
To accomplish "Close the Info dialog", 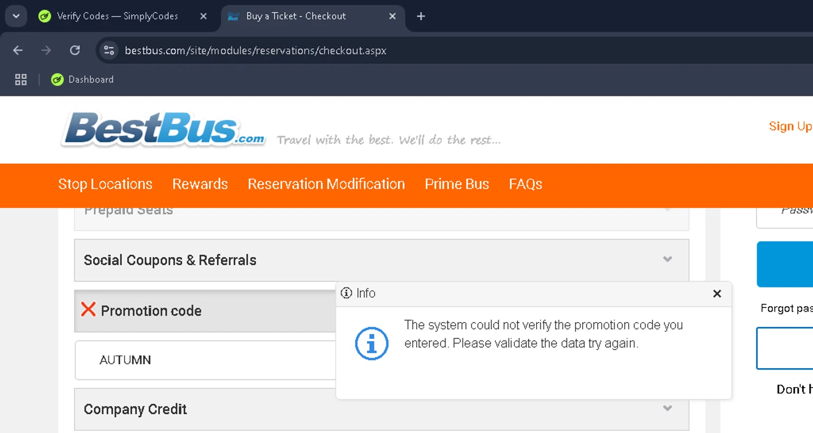I will [717, 293].
